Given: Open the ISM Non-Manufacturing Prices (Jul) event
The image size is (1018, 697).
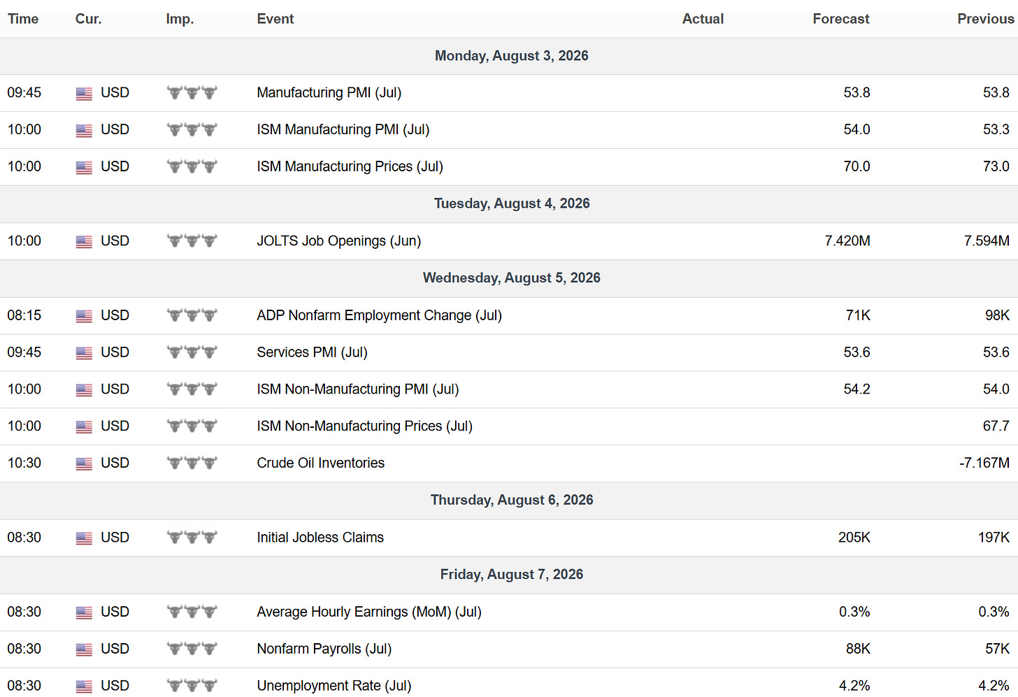Looking at the screenshot, I should pos(364,426).
